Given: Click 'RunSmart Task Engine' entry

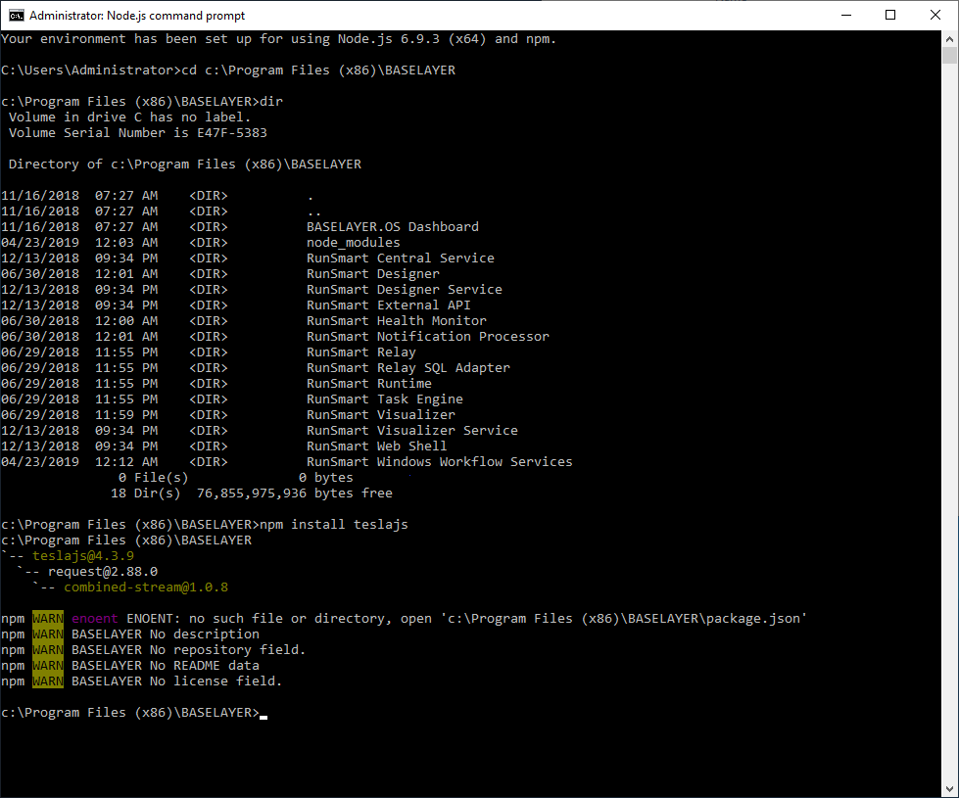Looking at the screenshot, I should coord(385,399).
